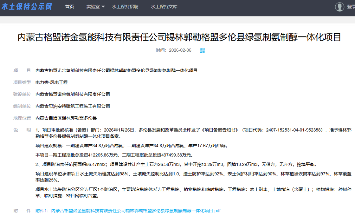Open the QR code icon beside the date
355x216 pixels.
(202, 50)
